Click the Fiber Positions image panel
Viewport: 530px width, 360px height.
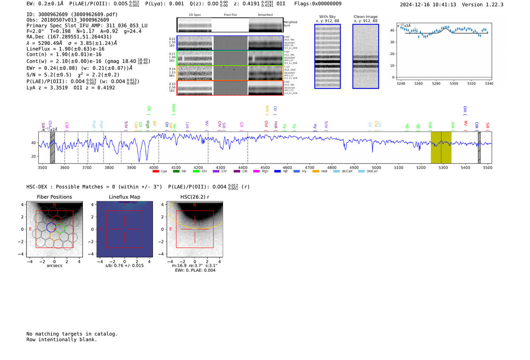55,229
